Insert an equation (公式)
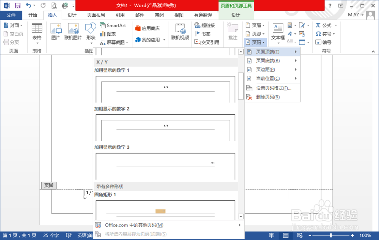Screen dimensions: 379x240 click(x=323, y=25)
